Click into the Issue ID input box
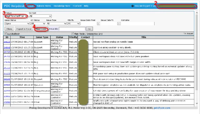The image size is (200, 114). (x=72, y=29)
